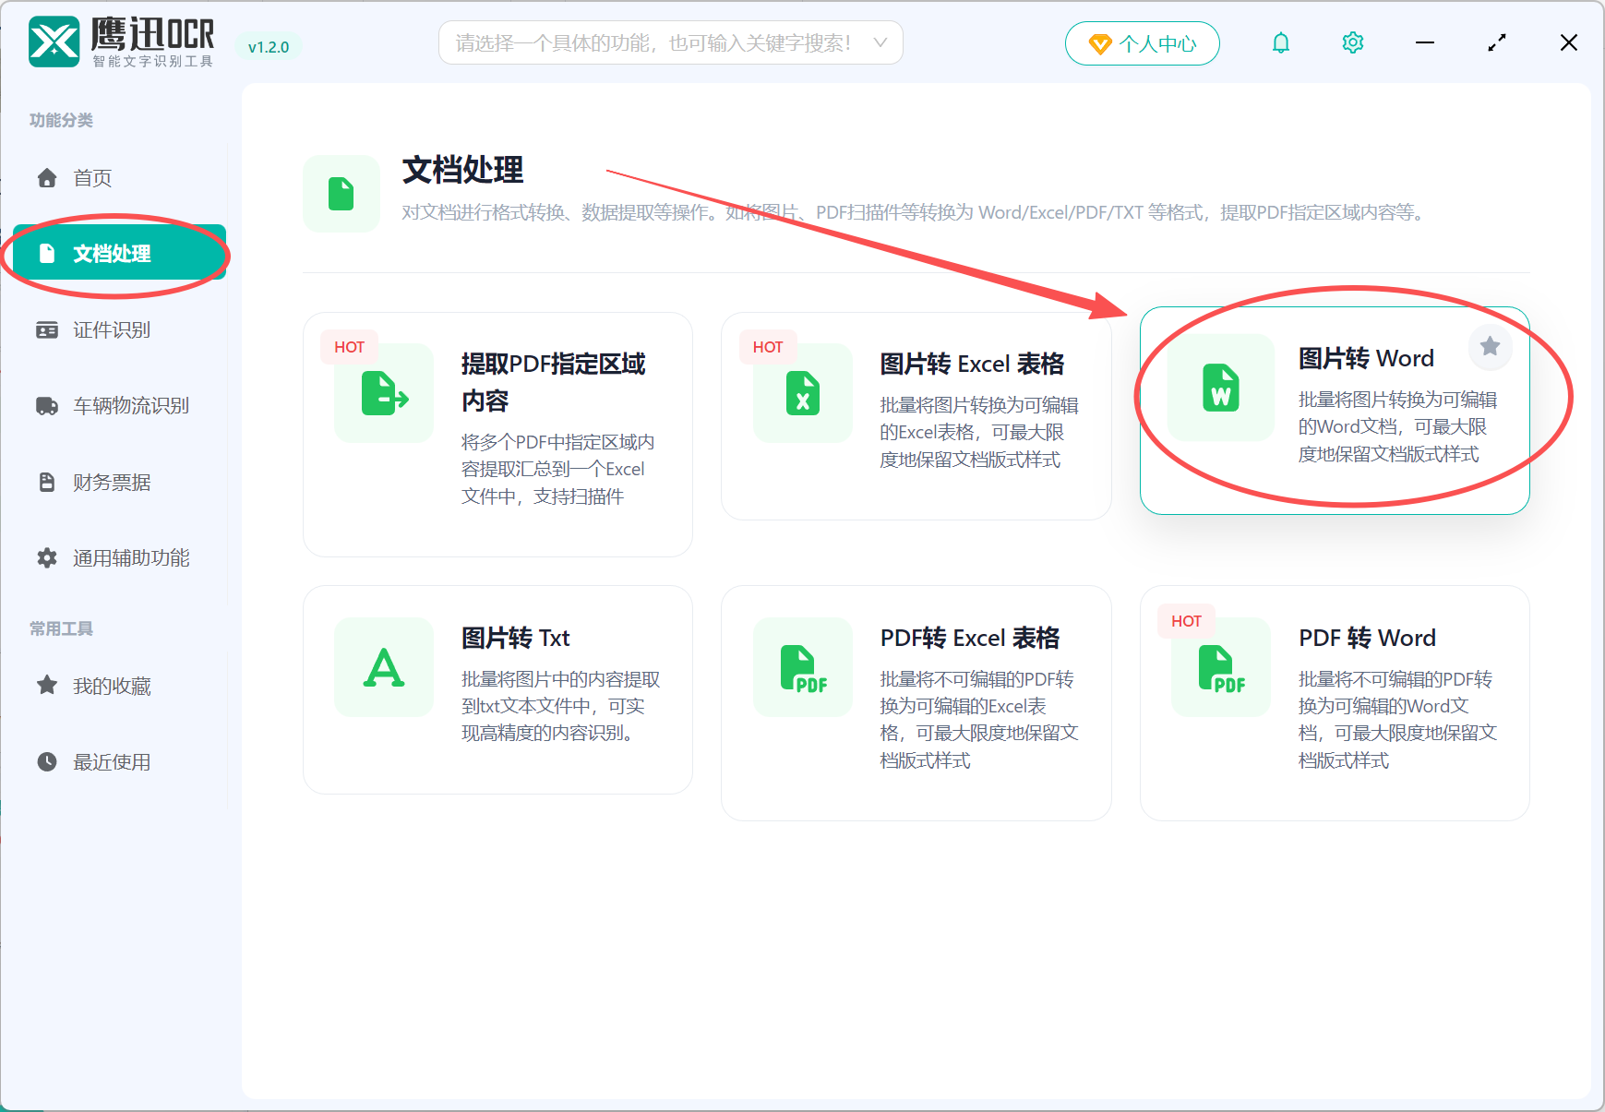The height and width of the screenshot is (1112, 1605).
Task: Select the 证件识别 category in sidebar
Action: pyautogui.click(x=112, y=330)
